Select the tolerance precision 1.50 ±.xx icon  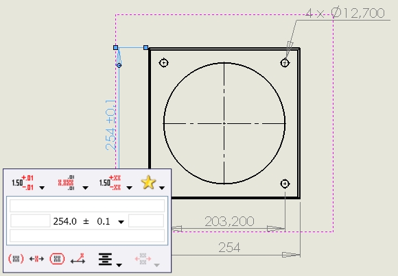(110, 182)
